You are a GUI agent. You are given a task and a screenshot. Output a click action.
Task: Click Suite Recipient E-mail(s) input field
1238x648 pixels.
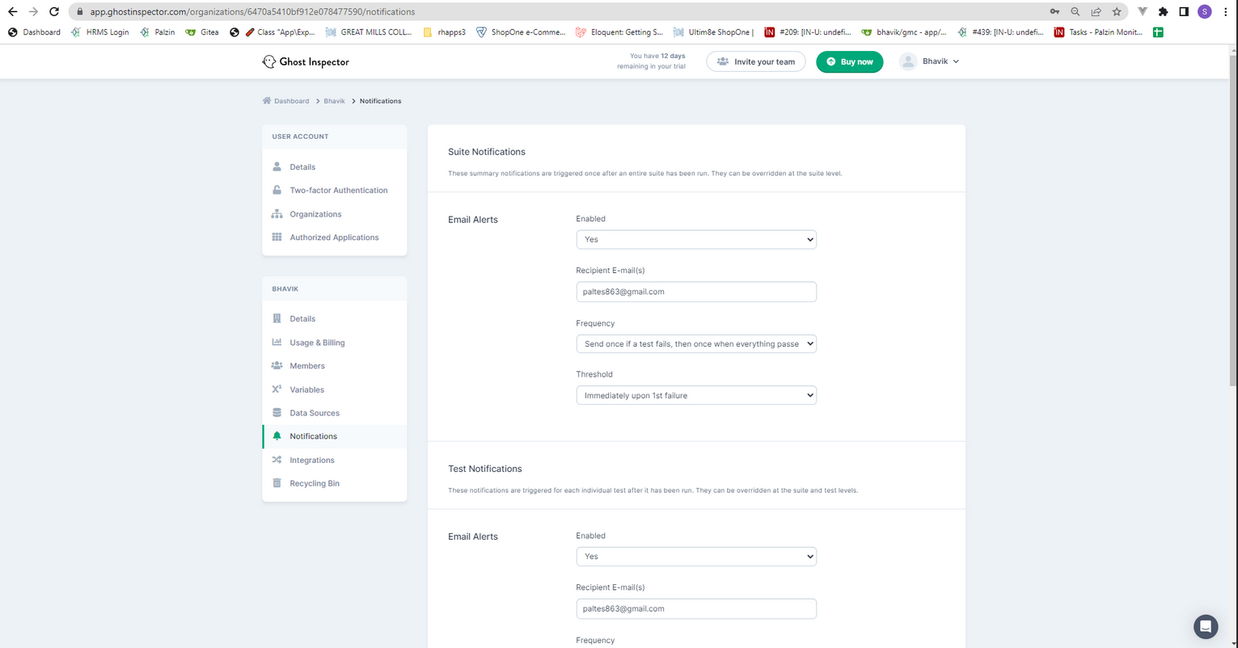(696, 292)
